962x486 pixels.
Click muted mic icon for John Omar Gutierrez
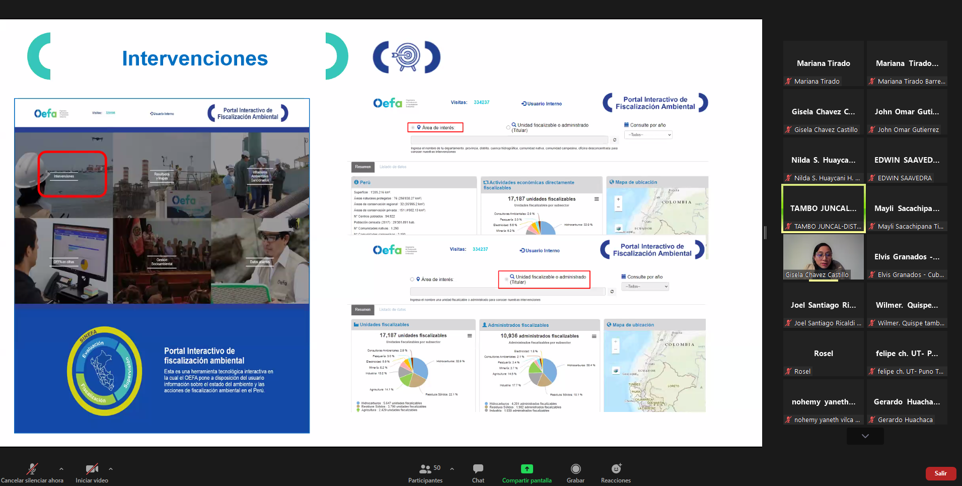[x=872, y=129]
